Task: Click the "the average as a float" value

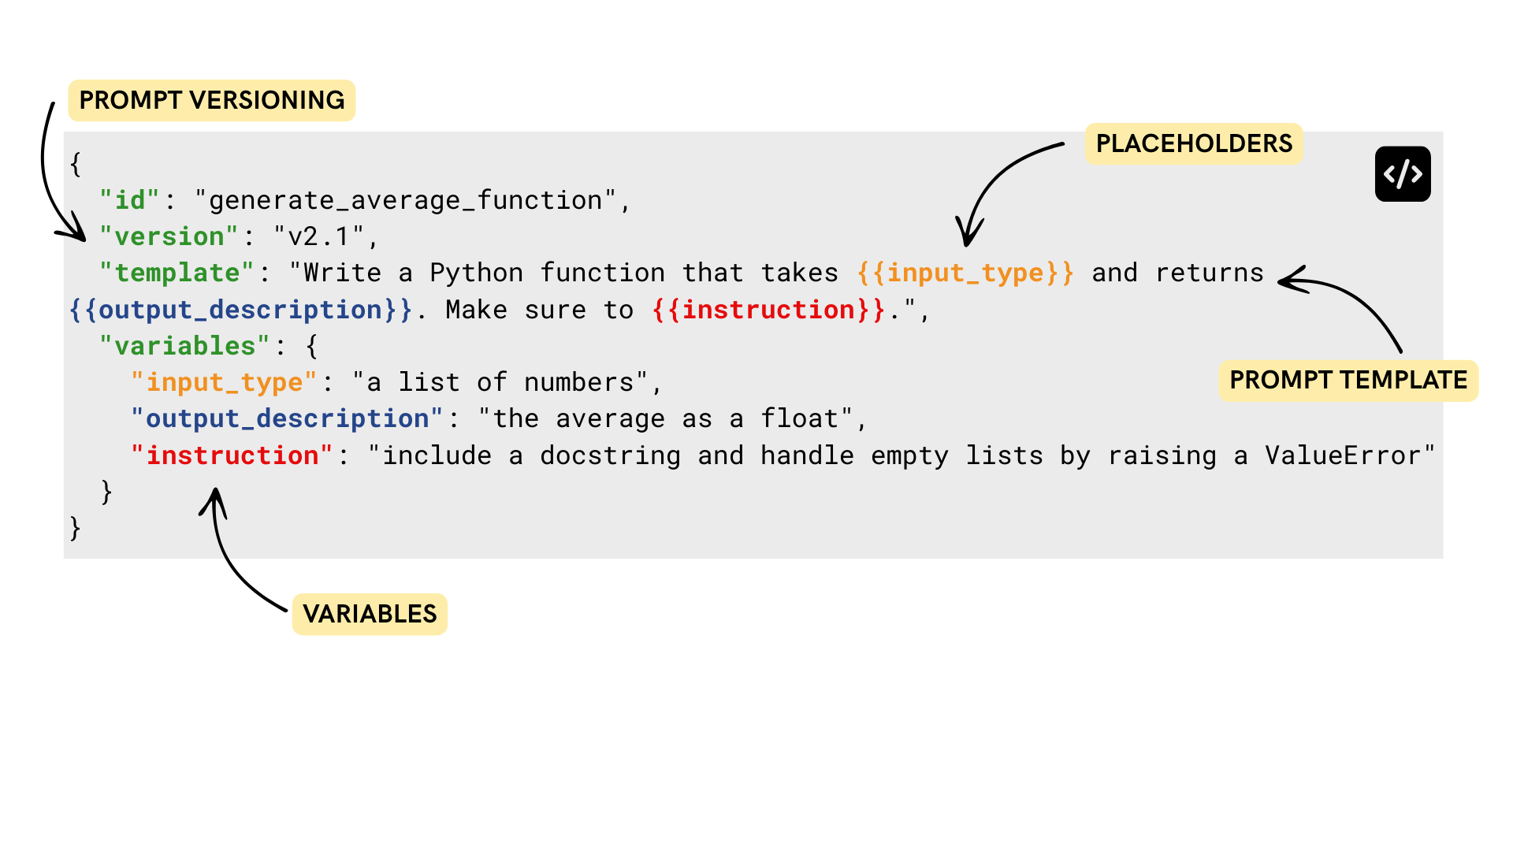Action: pos(665,419)
